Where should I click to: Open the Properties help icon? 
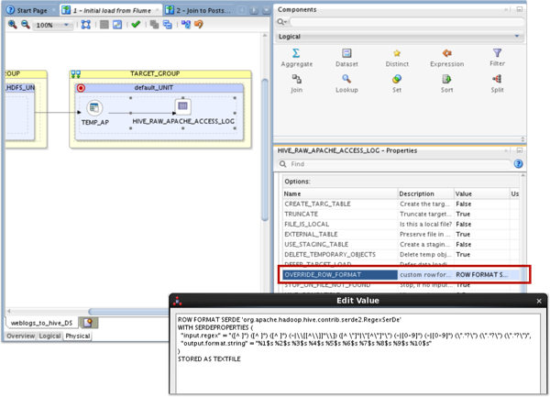518,164
